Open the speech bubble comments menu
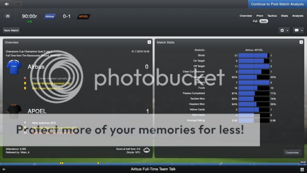 click(x=298, y=31)
